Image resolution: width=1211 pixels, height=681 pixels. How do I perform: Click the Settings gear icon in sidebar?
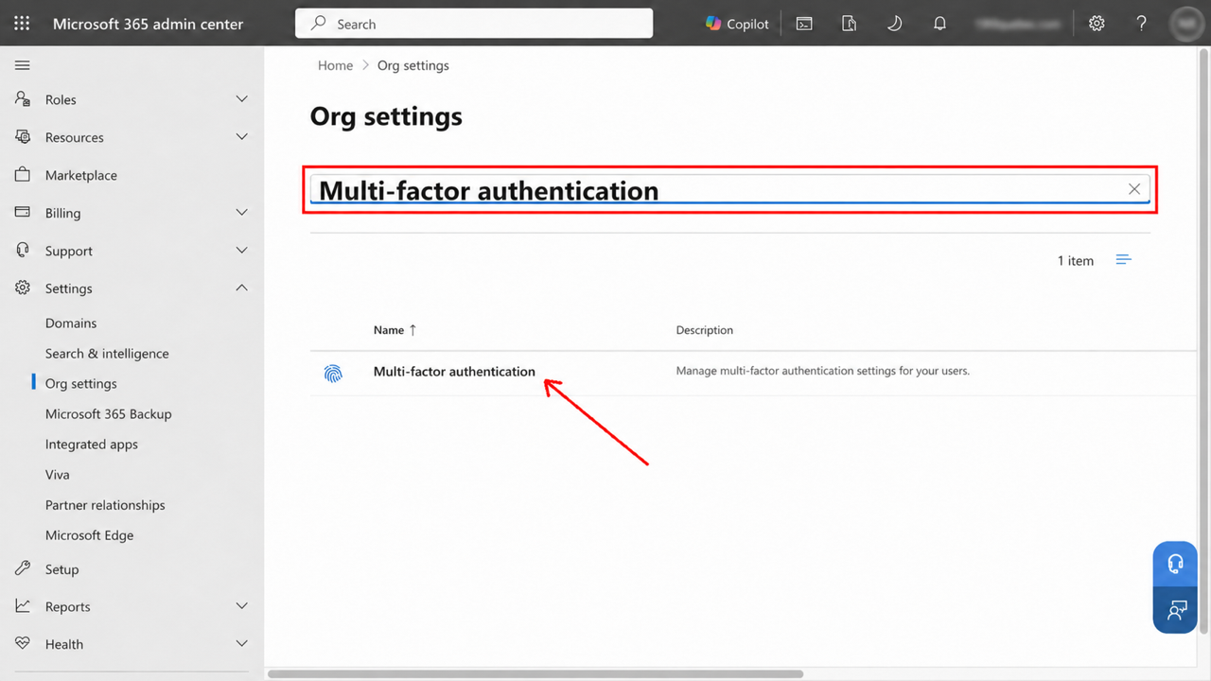tap(23, 288)
